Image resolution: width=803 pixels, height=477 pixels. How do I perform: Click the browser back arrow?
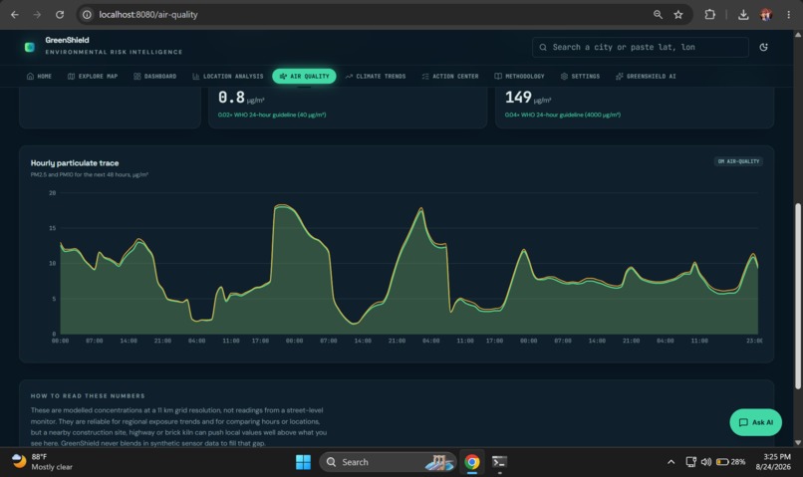(x=15, y=14)
